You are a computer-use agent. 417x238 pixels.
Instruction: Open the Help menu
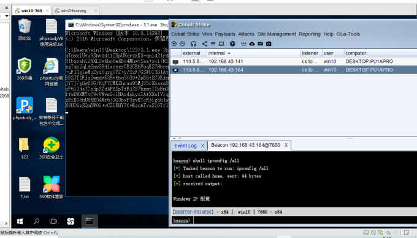pos(329,34)
